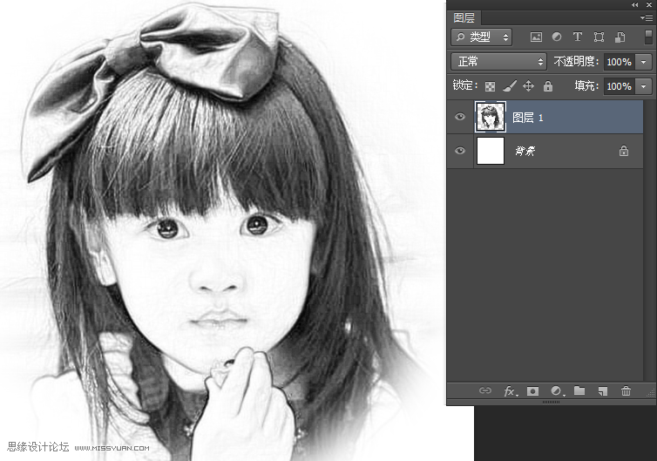Viewport: 657px width, 461px height.
Task: Click the lock icon on 背景 layer
Action: (624, 151)
